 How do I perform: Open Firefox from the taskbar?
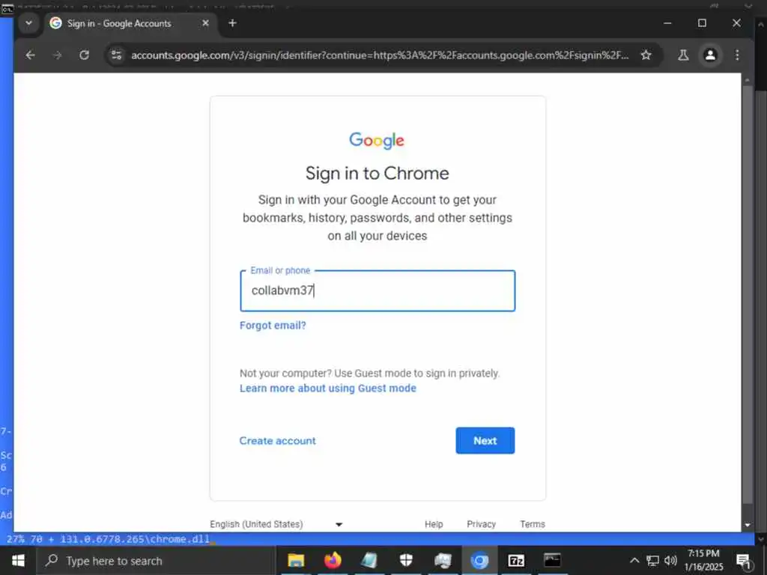333,560
